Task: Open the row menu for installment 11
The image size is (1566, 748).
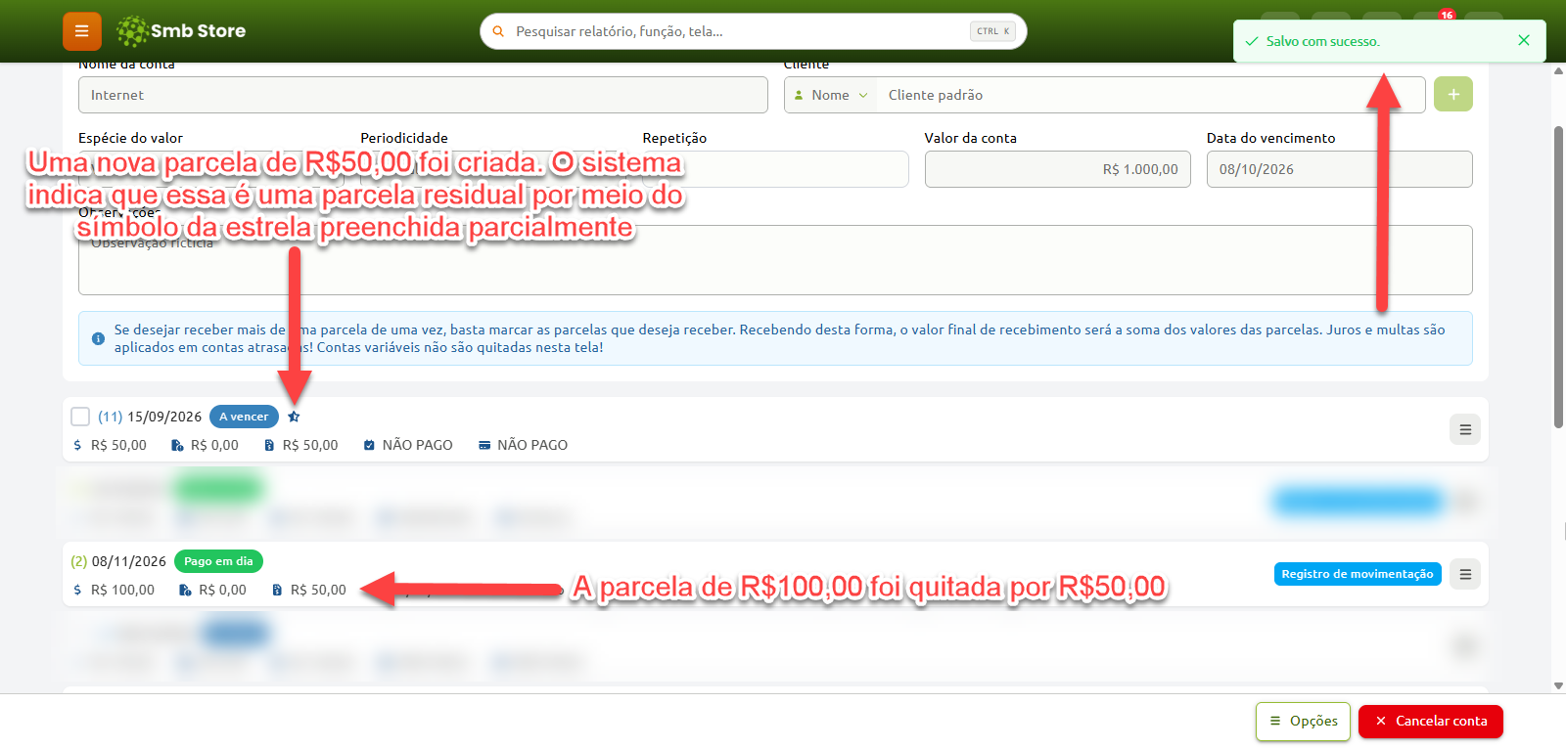Action: tap(1465, 429)
